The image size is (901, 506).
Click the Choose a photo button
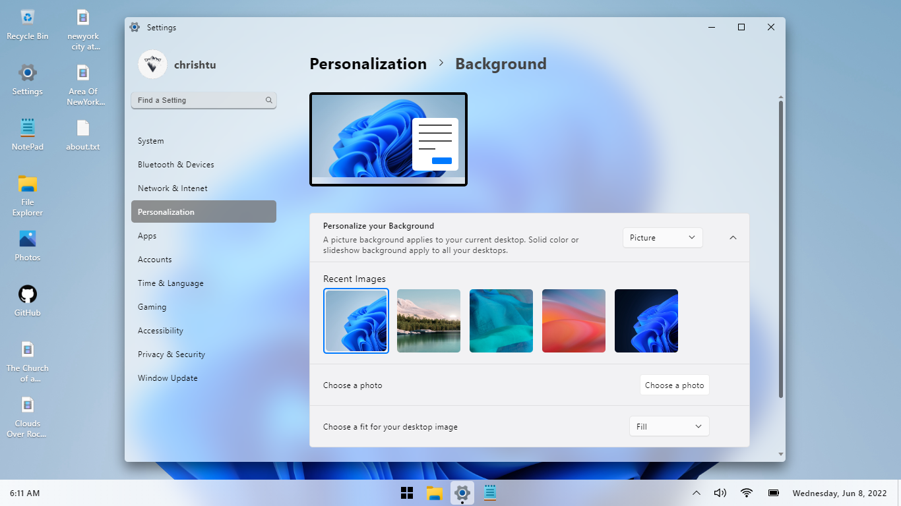[x=674, y=385]
